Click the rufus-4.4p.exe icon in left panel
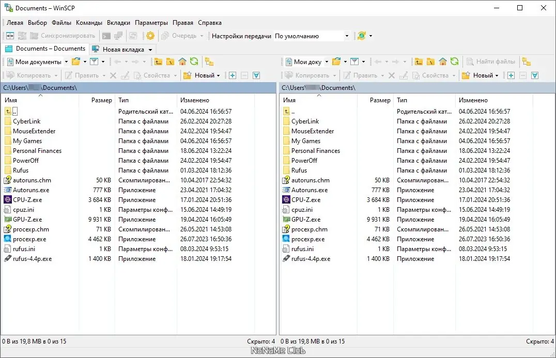 pos(8,258)
